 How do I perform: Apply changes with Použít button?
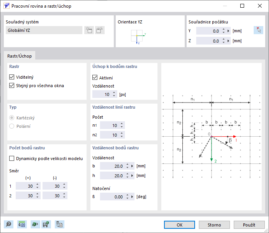pos(249,225)
